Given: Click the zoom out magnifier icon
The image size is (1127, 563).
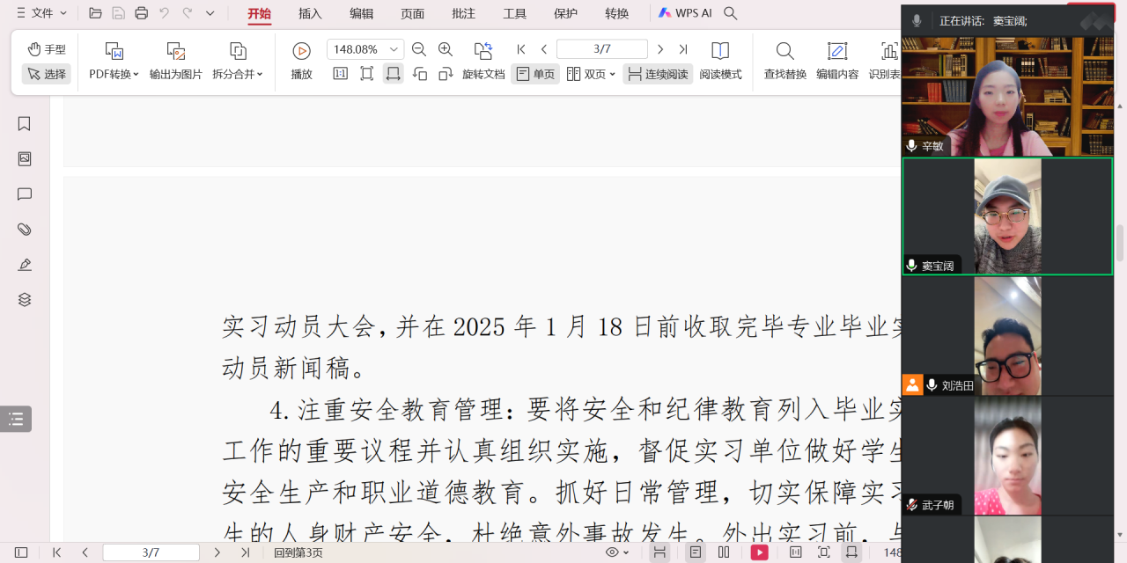Looking at the screenshot, I should coord(419,50).
